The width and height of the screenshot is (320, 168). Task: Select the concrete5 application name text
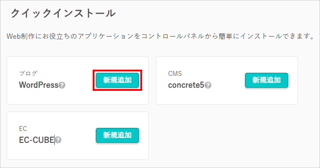tap(186, 85)
